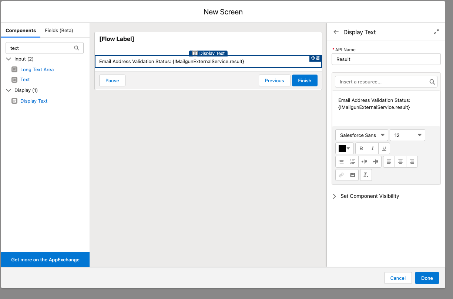Collapse the Input (2) component group
Image resolution: width=453 pixels, height=299 pixels.
pyautogui.click(x=9, y=59)
